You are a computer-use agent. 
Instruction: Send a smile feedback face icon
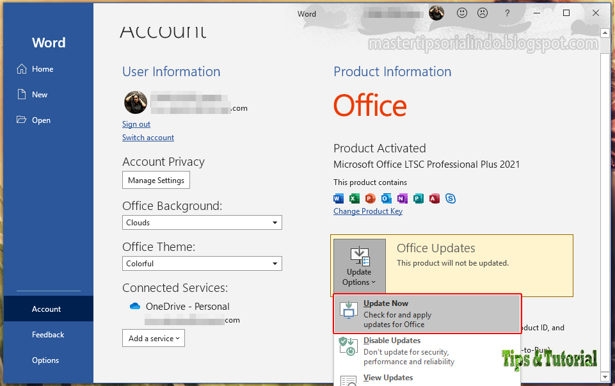462,13
